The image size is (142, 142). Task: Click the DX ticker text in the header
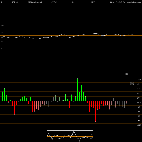tap(93, 2)
